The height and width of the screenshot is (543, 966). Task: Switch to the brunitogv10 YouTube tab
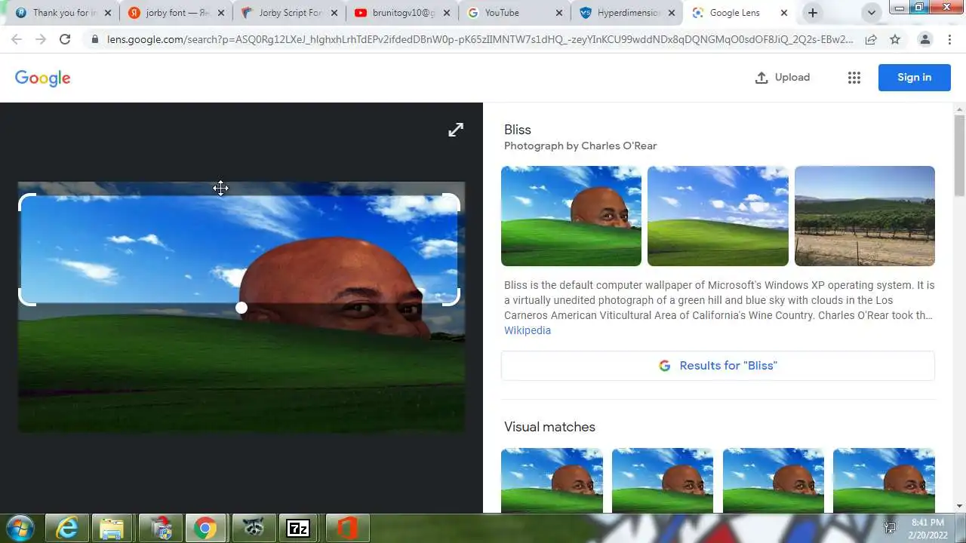(401, 13)
